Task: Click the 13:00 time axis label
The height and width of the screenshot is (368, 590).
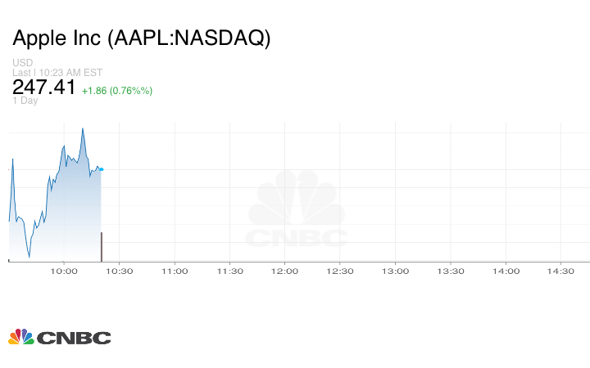Action: [x=396, y=271]
